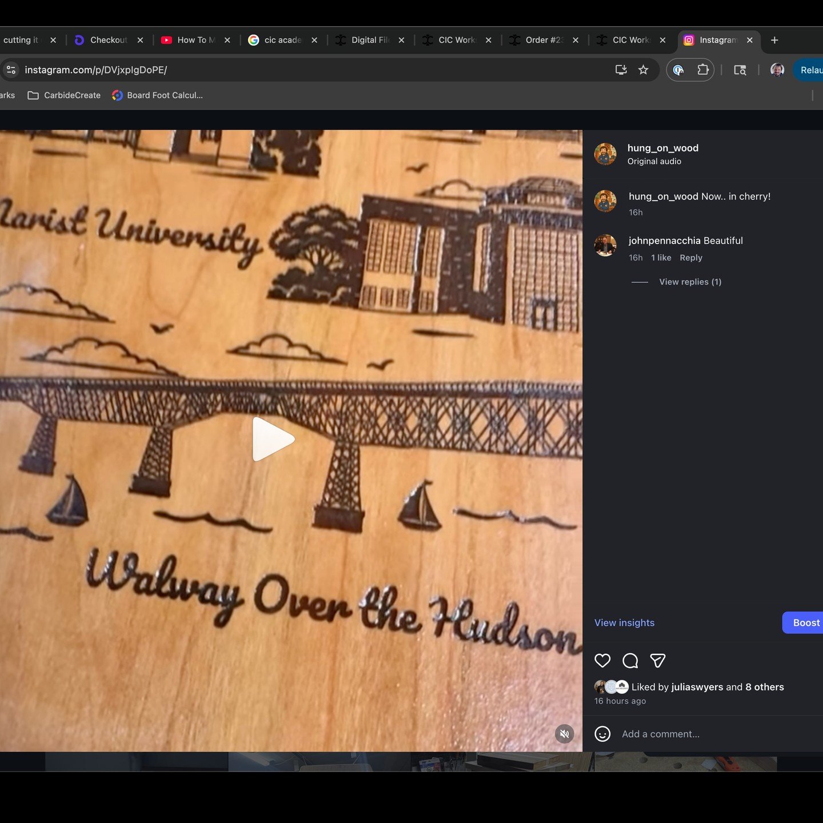Close the Order #2 tab

pos(576,40)
